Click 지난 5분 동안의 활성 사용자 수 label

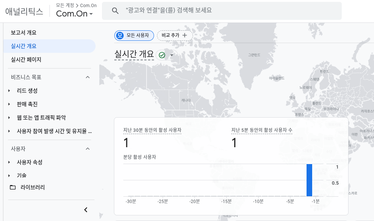(x=262, y=130)
